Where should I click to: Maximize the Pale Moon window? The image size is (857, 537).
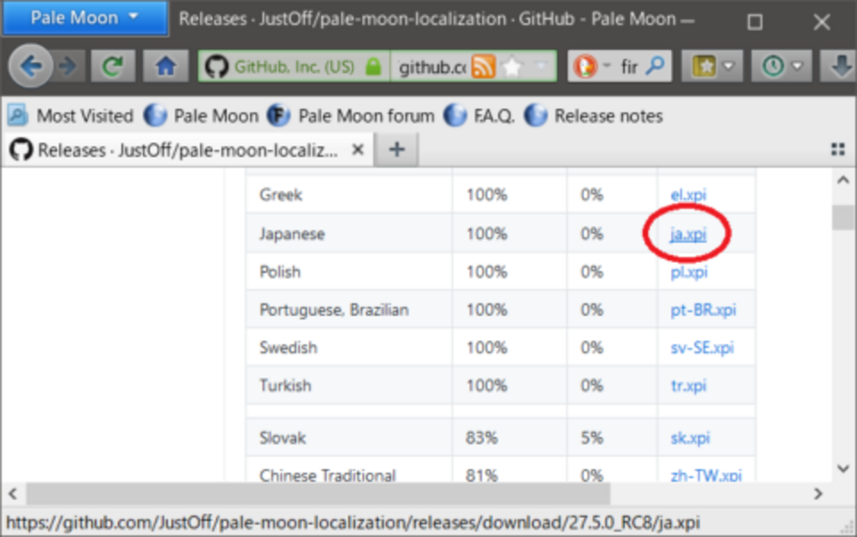coord(755,22)
